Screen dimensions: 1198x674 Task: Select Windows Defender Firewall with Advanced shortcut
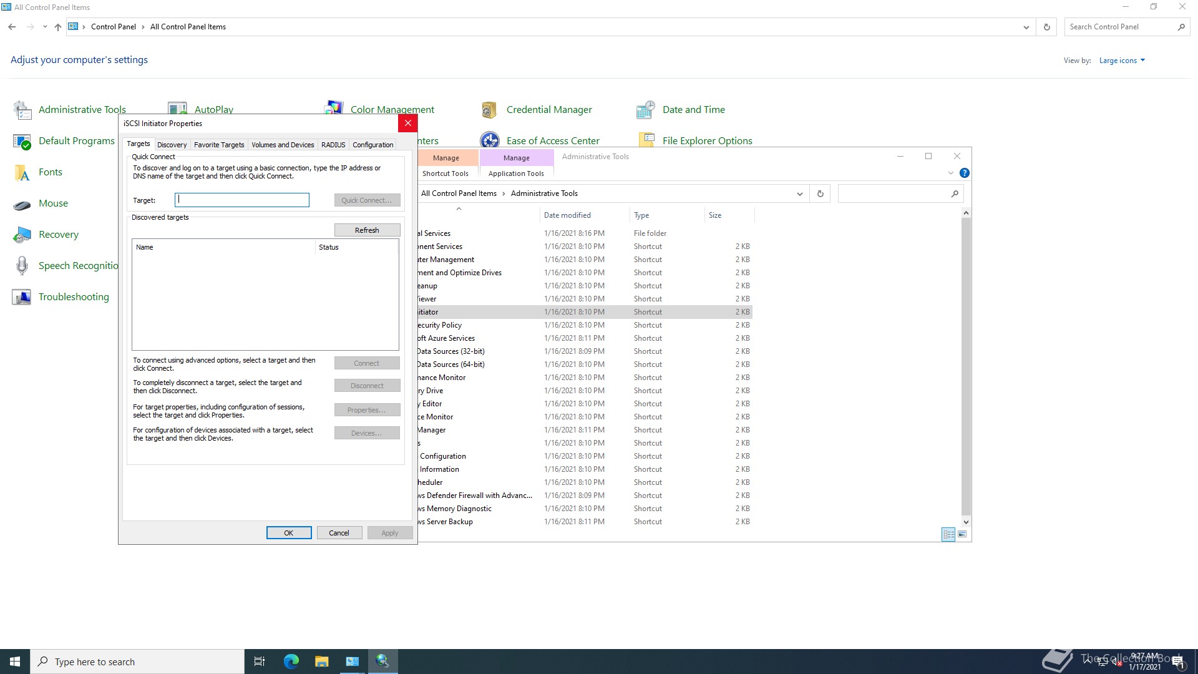(584, 496)
